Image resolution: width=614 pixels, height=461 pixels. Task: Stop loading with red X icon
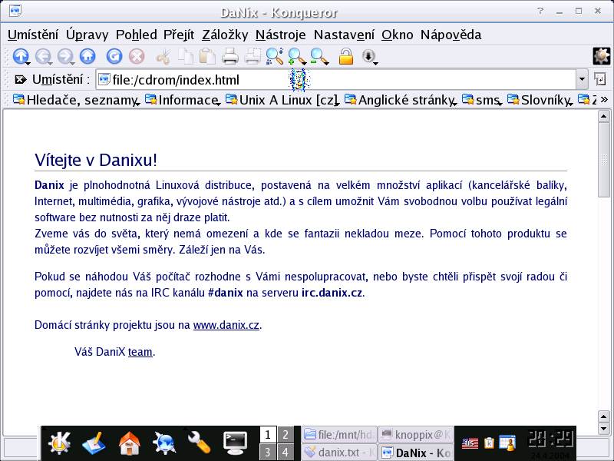point(137,56)
